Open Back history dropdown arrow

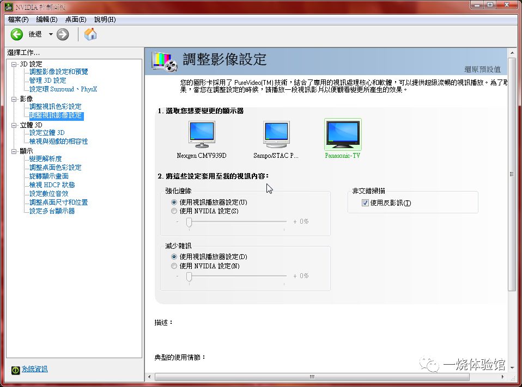coord(51,34)
